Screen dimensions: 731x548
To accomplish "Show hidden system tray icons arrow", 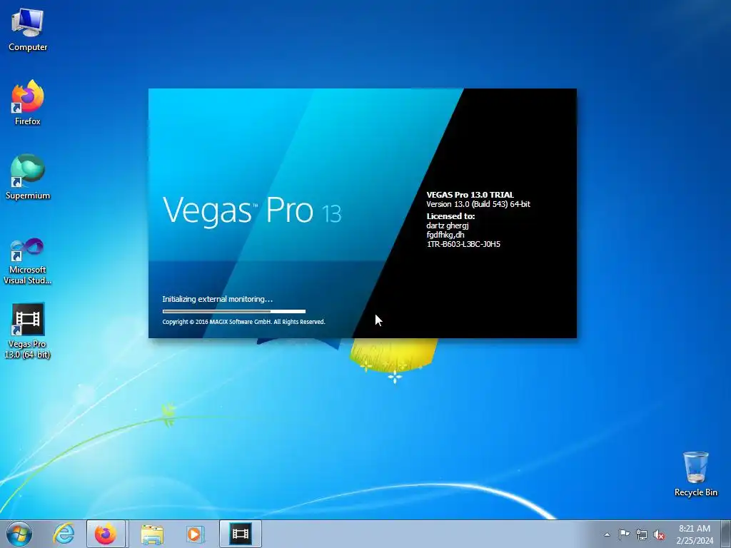I will 607,534.
